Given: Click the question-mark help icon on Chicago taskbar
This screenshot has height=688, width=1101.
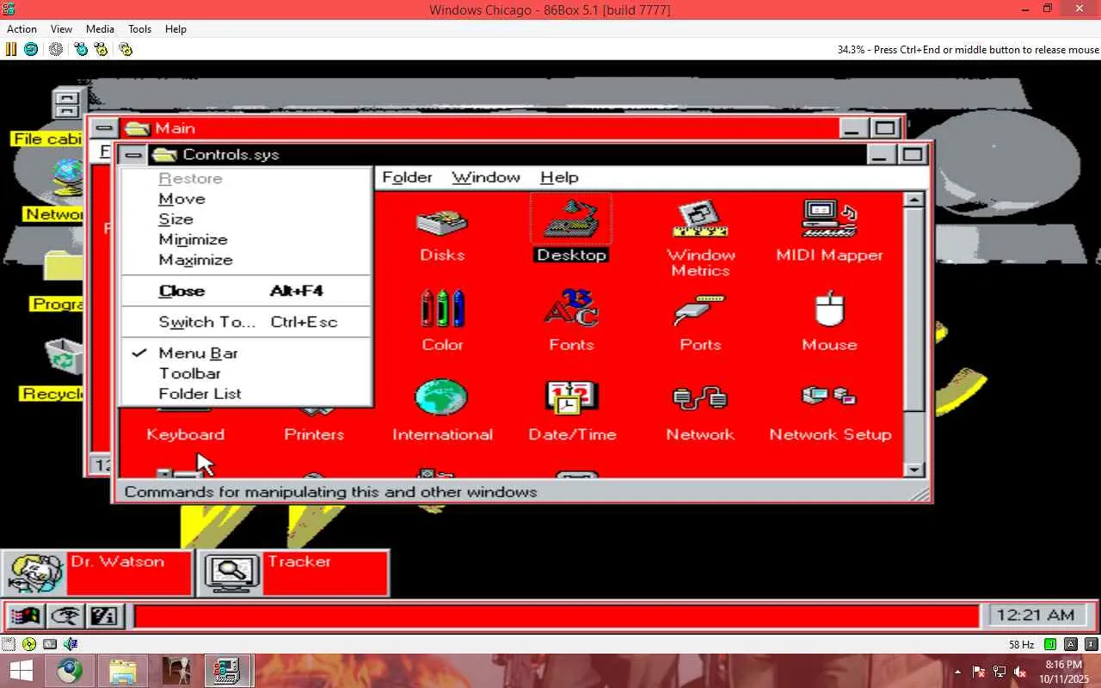Looking at the screenshot, I should pyautogui.click(x=105, y=616).
